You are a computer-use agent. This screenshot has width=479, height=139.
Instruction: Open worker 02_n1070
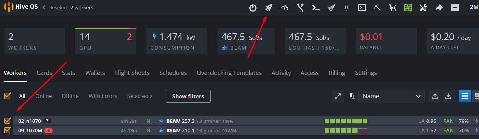pos(29,121)
